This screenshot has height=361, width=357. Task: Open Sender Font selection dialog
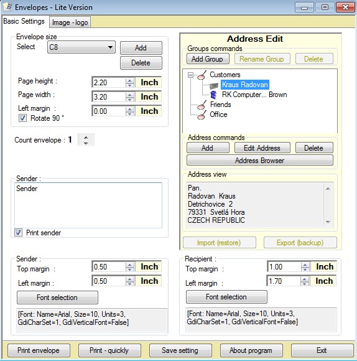point(57,298)
